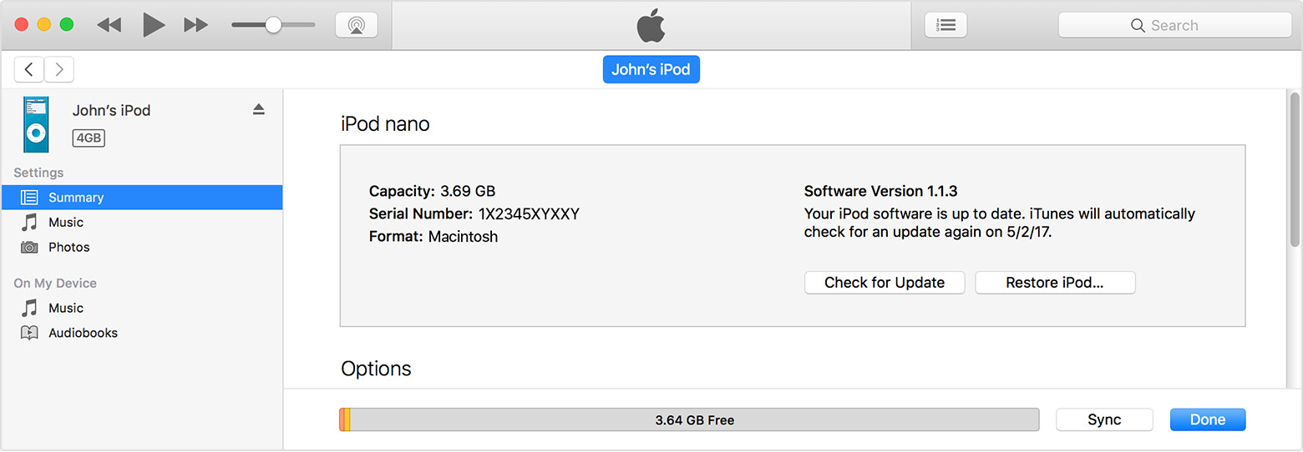Click the Serial Number label
The width and height of the screenshot is (1303, 452).
[x=421, y=214]
